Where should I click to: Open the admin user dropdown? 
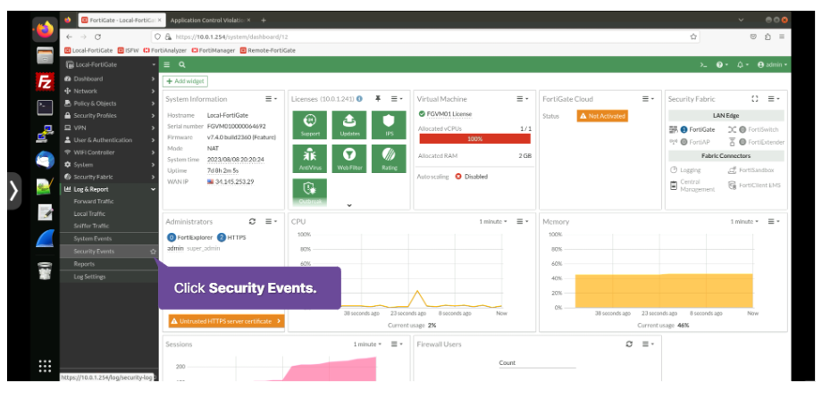pos(772,65)
